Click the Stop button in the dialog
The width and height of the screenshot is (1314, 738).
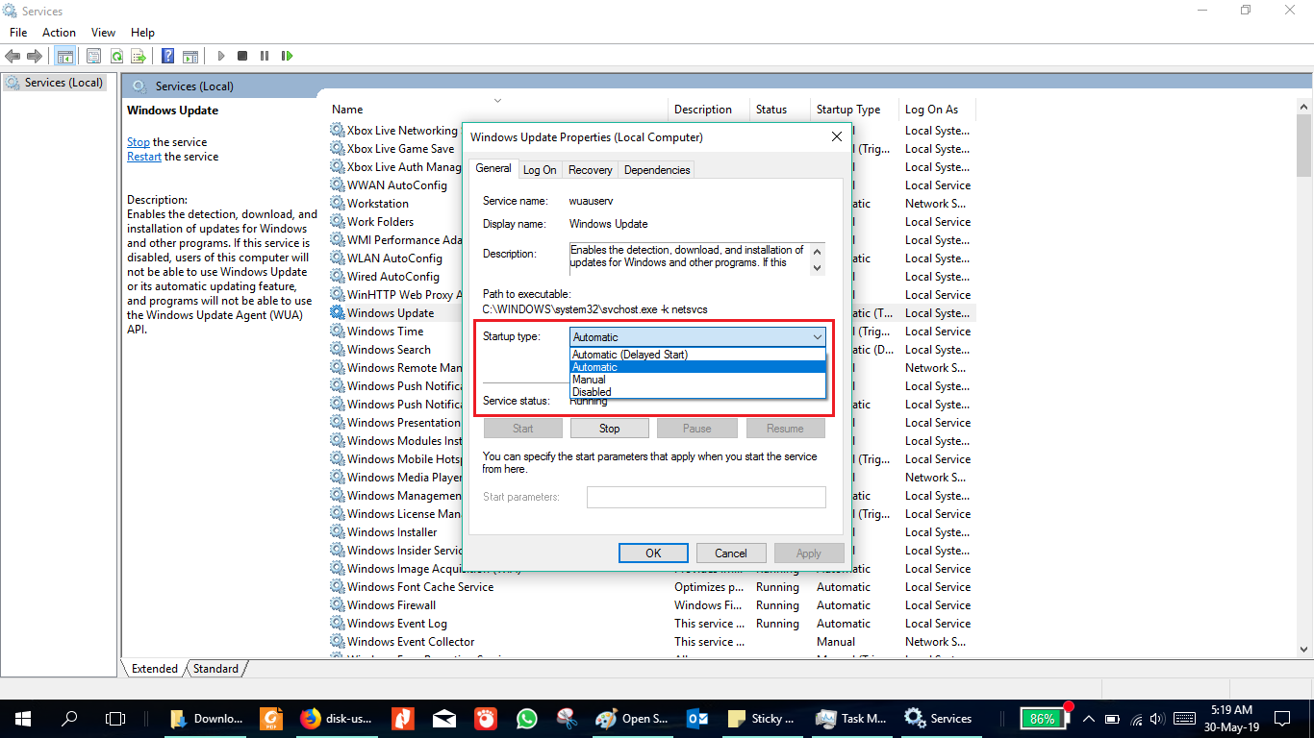pos(610,429)
